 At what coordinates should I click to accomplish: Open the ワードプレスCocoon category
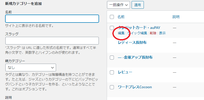tap(135, 87)
